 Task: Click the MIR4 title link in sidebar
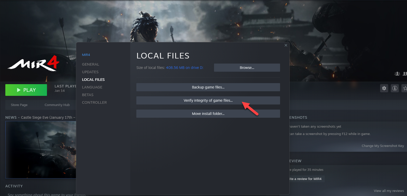click(x=86, y=55)
